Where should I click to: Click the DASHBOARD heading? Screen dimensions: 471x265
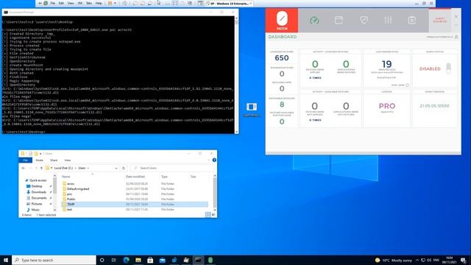(x=283, y=37)
